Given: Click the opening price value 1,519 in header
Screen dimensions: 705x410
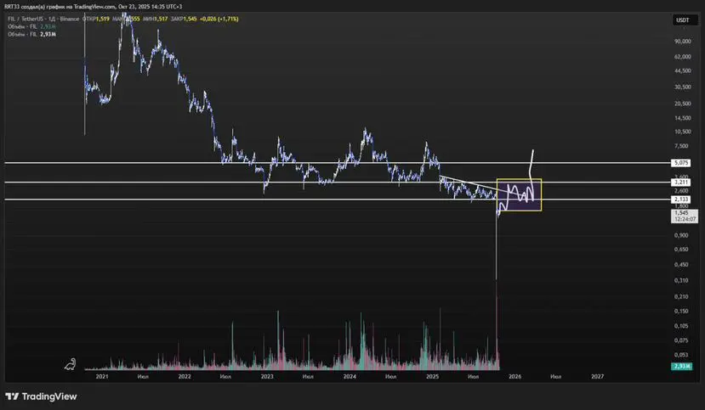Looking at the screenshot, I should coord(103,19).
